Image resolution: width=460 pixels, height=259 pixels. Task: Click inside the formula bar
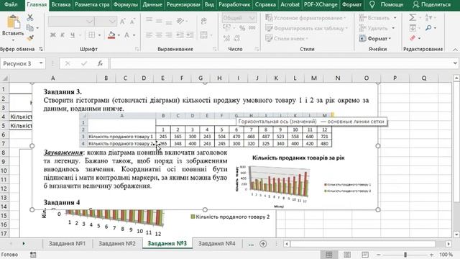pyautogui.click(x=280, y=63)
